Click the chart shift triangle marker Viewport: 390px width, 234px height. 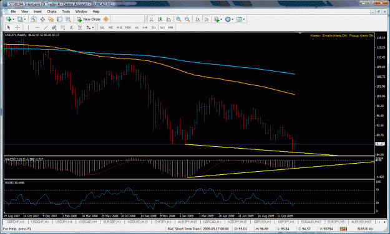(300, 33)
